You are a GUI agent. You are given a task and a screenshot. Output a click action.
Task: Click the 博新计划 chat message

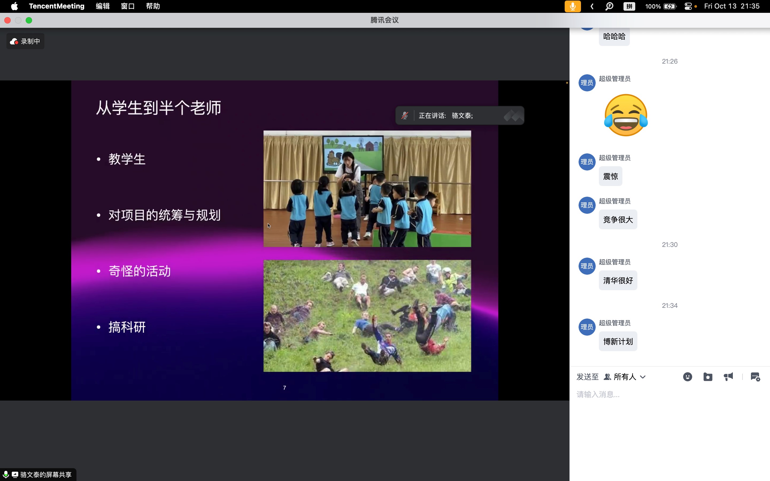[618, 341]
